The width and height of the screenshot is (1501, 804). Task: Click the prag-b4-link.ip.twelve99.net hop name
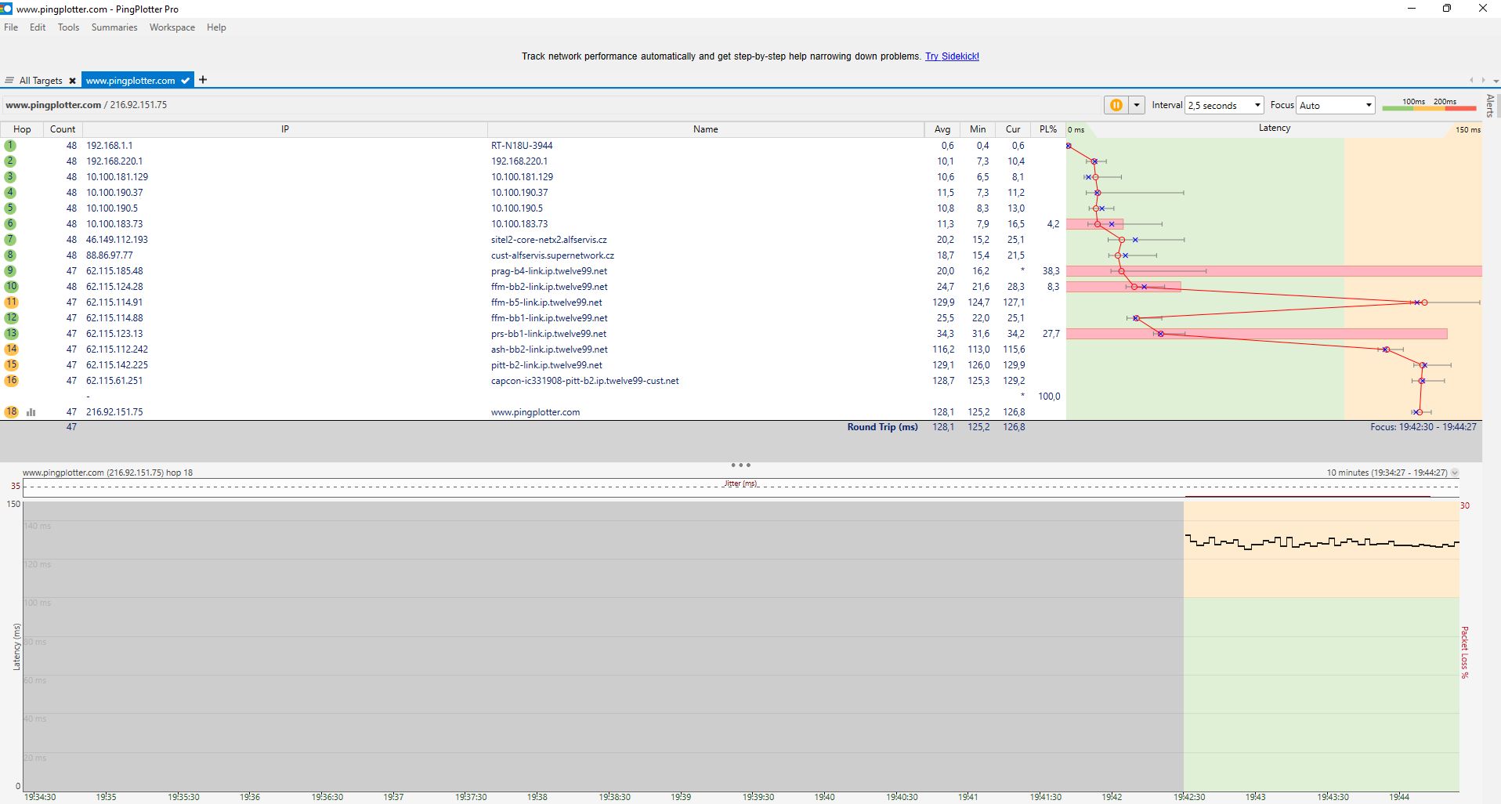(549, 271)
